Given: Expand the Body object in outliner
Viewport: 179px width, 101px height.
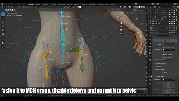Looking at the screenshot, I should pos(153,17).
